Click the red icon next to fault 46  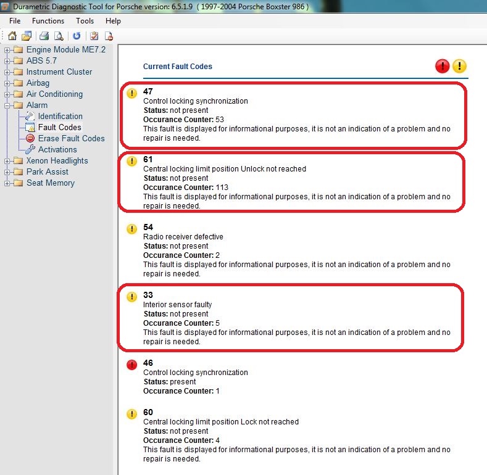131,365
